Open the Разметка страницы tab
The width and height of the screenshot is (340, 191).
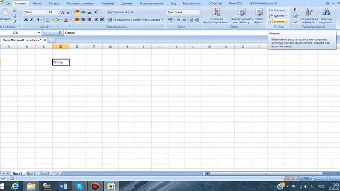(x=80, y=3)
